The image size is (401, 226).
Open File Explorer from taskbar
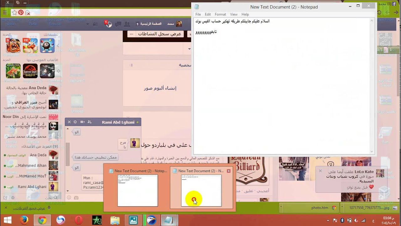click(115, 220)
